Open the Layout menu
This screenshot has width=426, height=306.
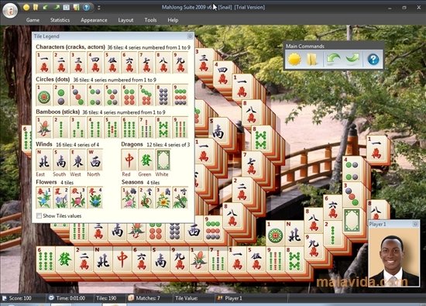click(125, 20)
